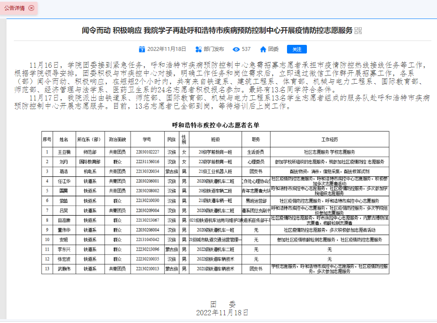Click the footer date 2022年11月18日
Viewport: 437px width, 323px height.
point(222,313)
